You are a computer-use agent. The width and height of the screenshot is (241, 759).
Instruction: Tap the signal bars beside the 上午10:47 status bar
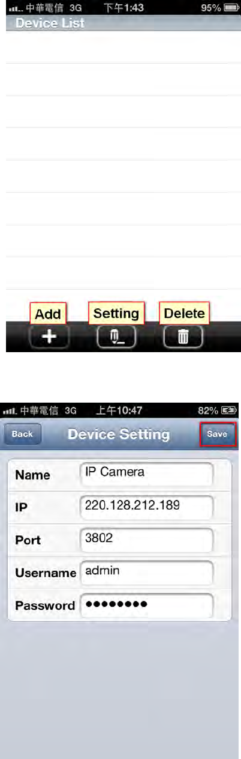[11, 410]
